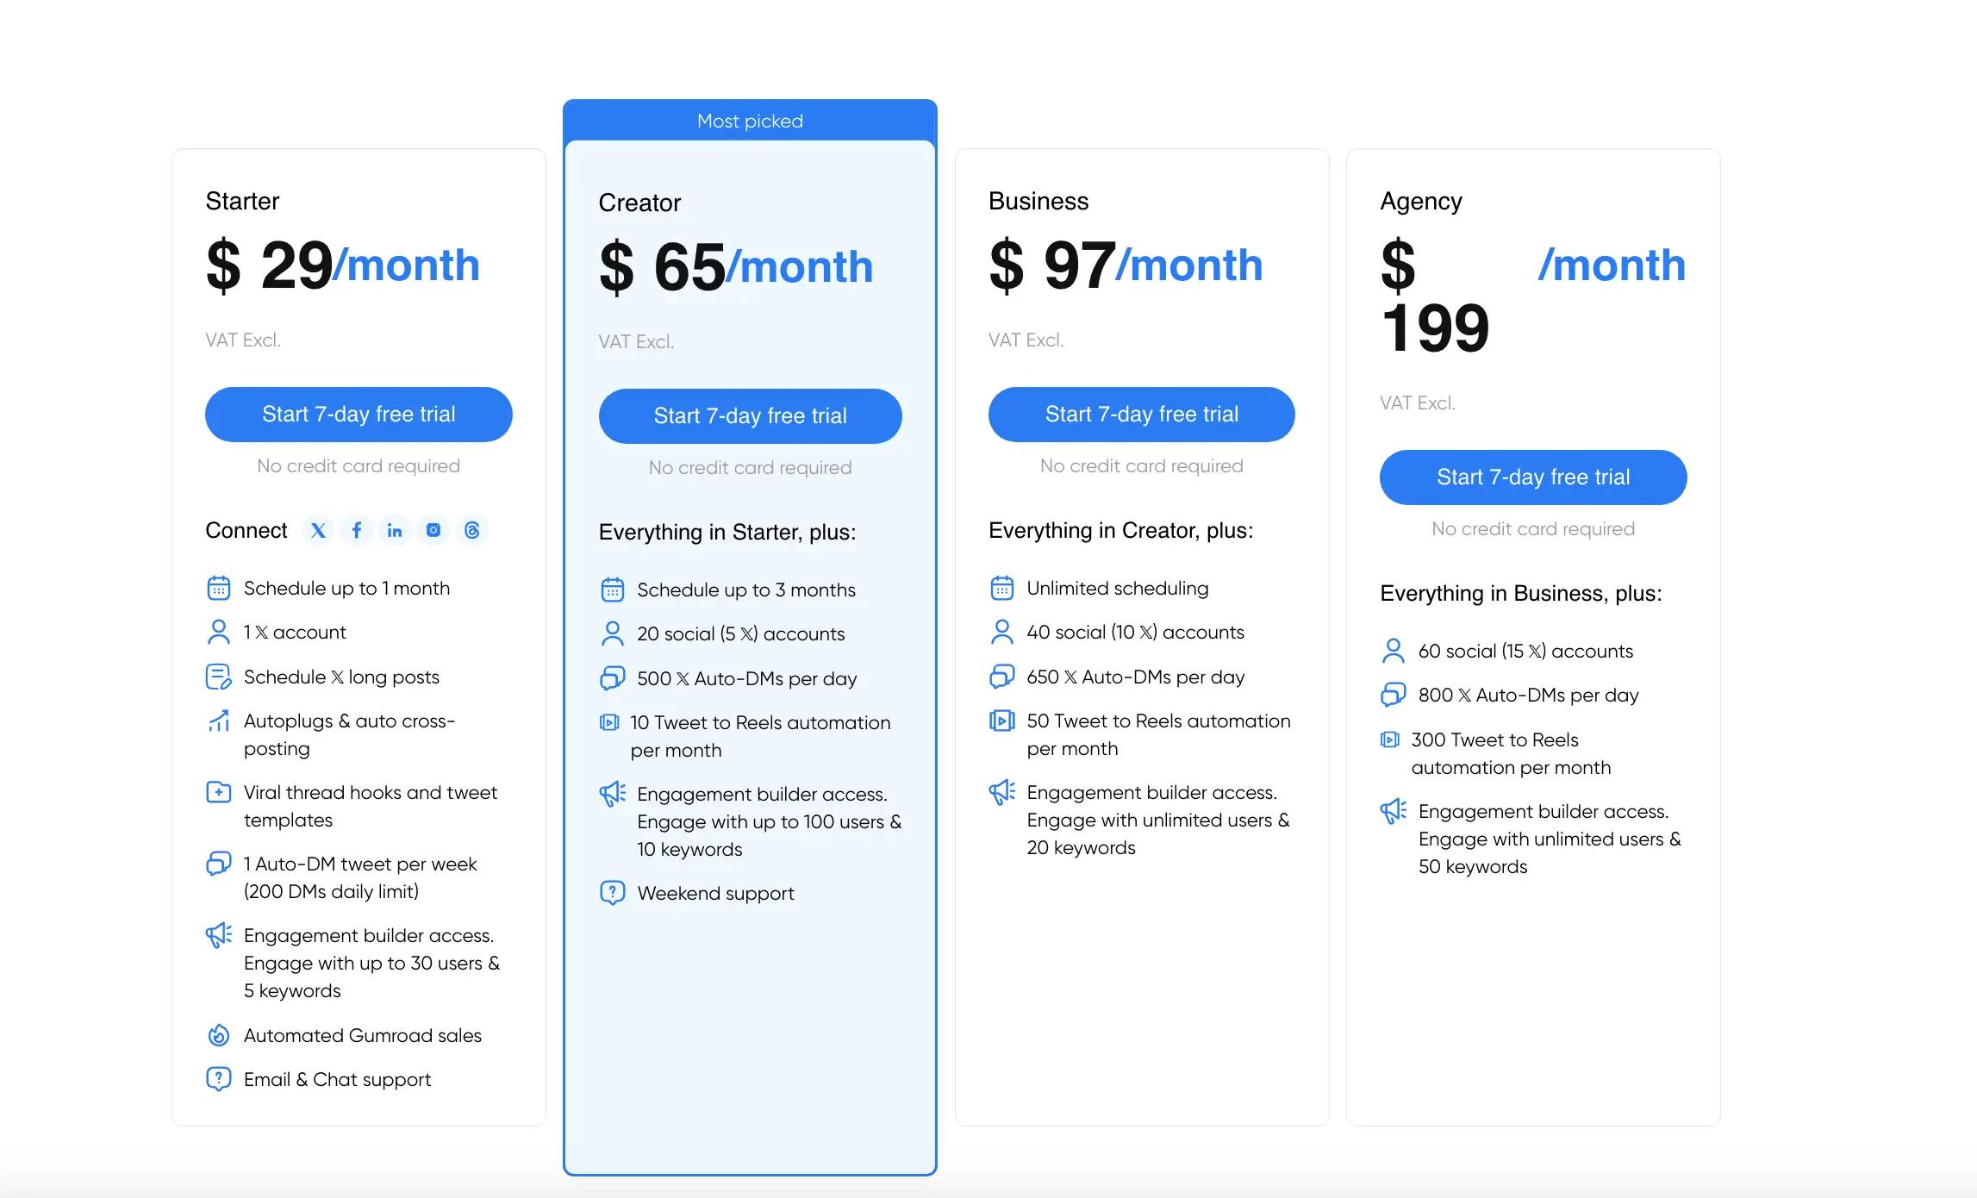Click the Most picked banner

click(x=750, y=121)
